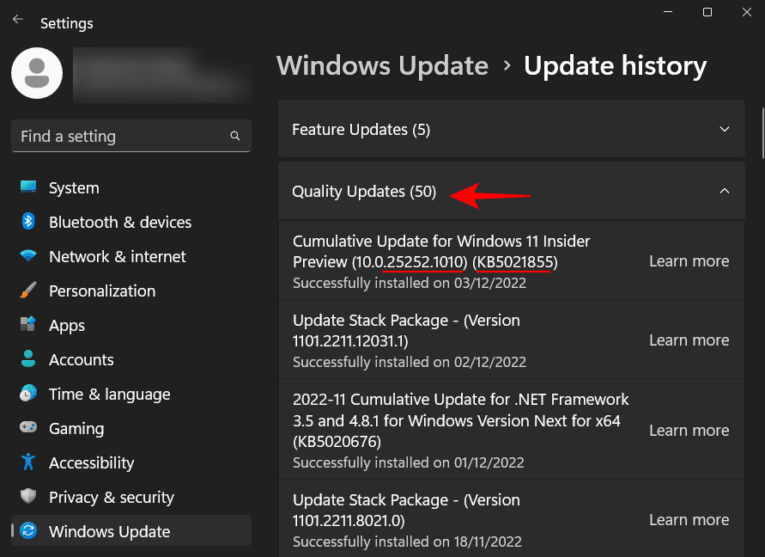765x557 pixels.
Task: Click the search magnifier in Find a setting
Action: coord(234,136)
